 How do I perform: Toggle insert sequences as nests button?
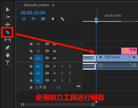24,19
